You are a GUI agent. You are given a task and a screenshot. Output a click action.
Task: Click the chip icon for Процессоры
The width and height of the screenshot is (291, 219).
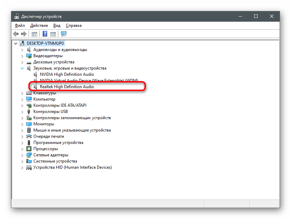pyautogui.click(x=29, y=149)
